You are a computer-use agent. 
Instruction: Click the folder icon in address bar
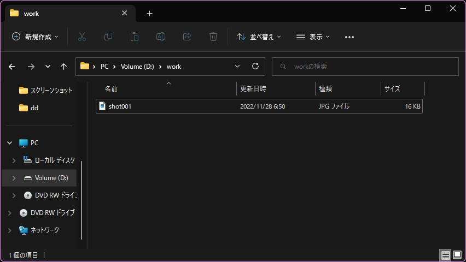(x=85, y=66)
